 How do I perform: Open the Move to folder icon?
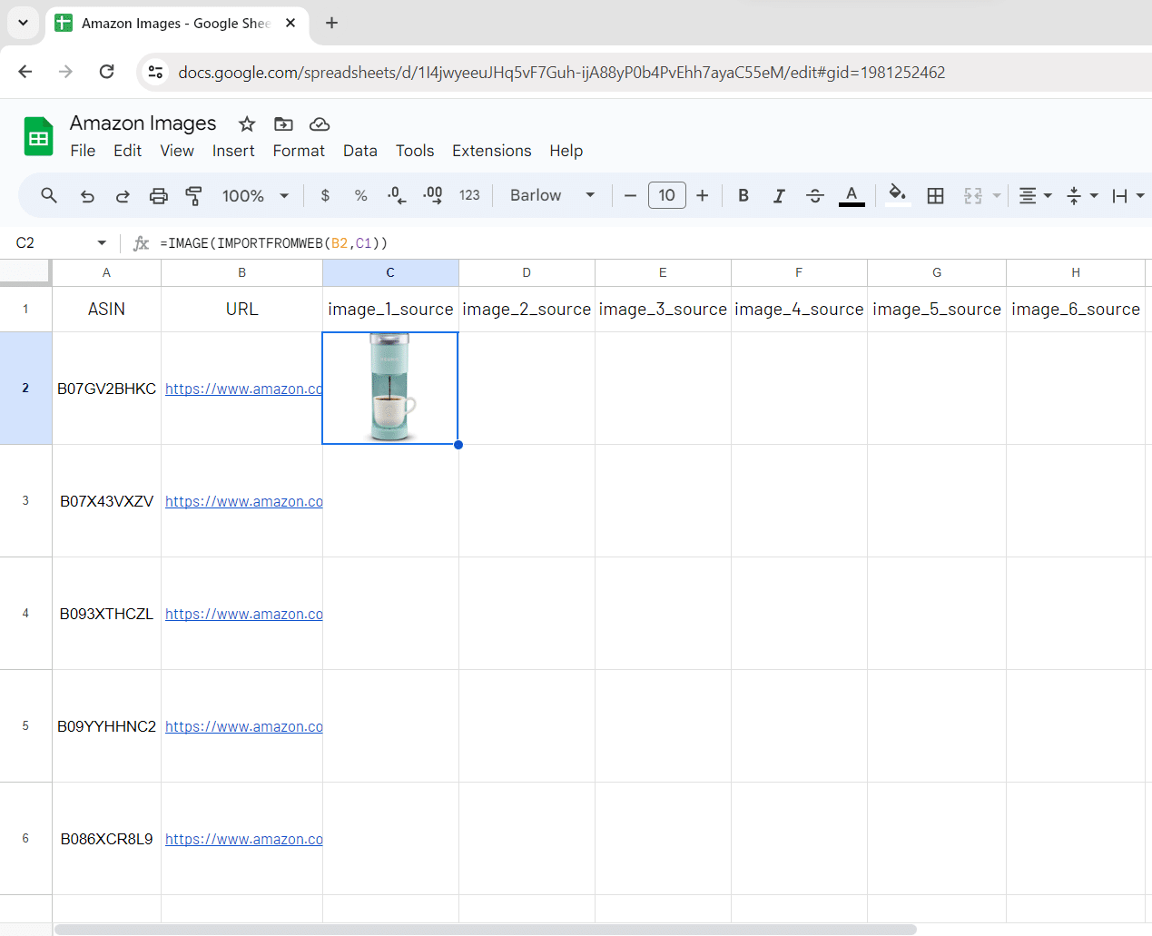283,123
